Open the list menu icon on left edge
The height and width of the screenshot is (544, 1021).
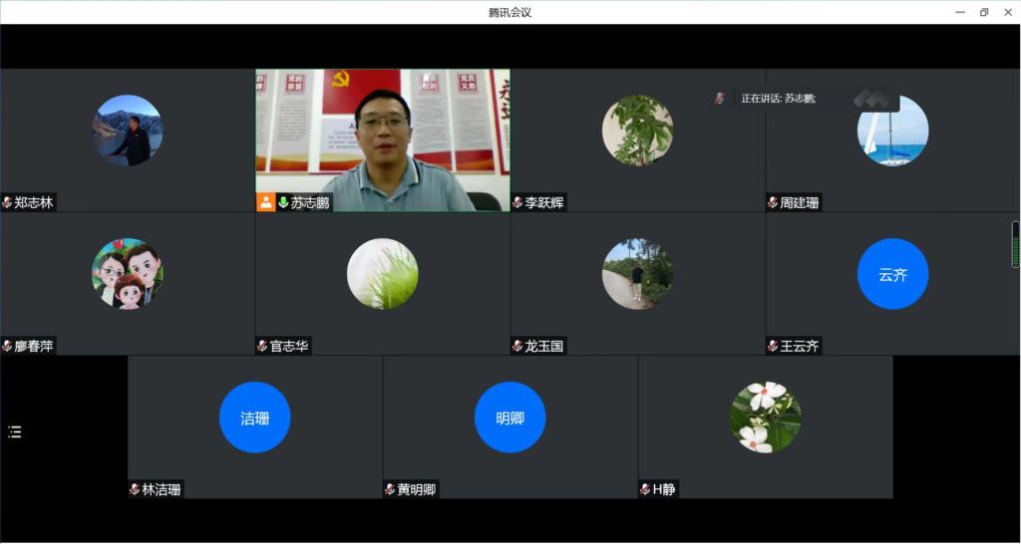pyautogui.click(x=15, y=431)
